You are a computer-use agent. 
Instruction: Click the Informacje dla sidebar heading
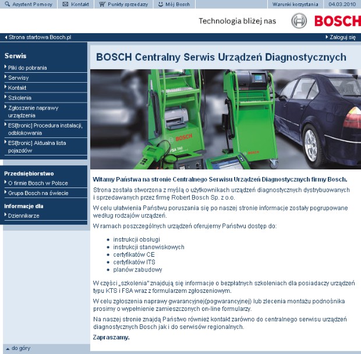pos(24,206)
